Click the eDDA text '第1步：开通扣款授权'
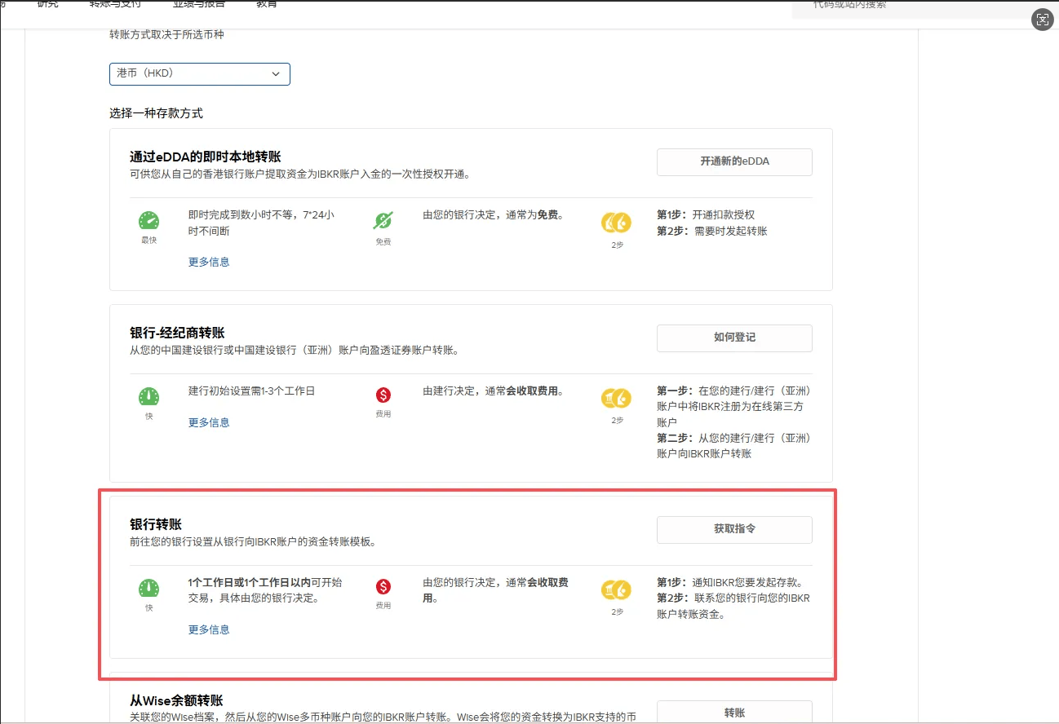Image resolution: width=1059 pixels, height=724 pixels. 706,215
